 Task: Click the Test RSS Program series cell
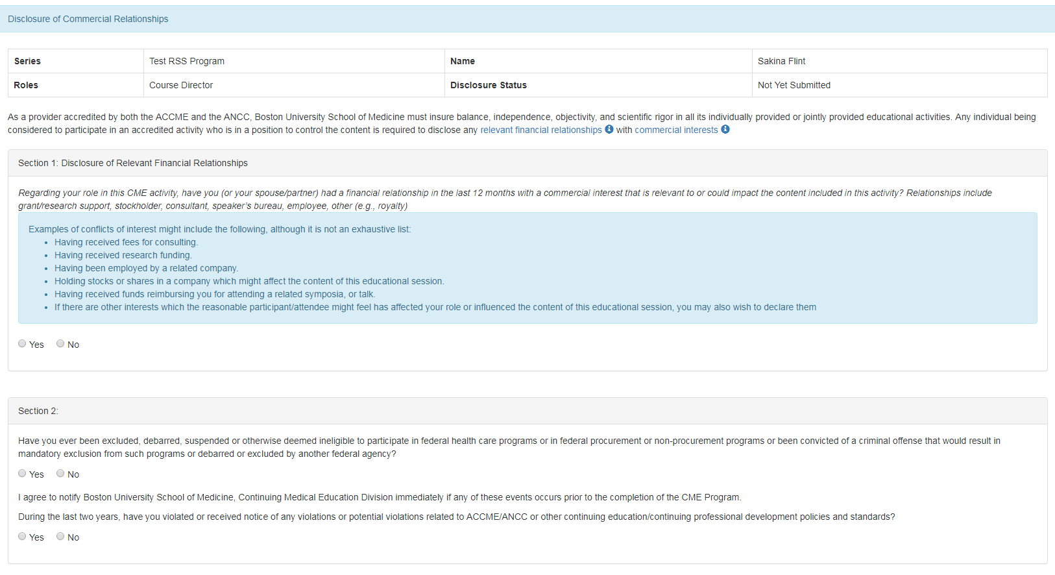coord(294,61)
